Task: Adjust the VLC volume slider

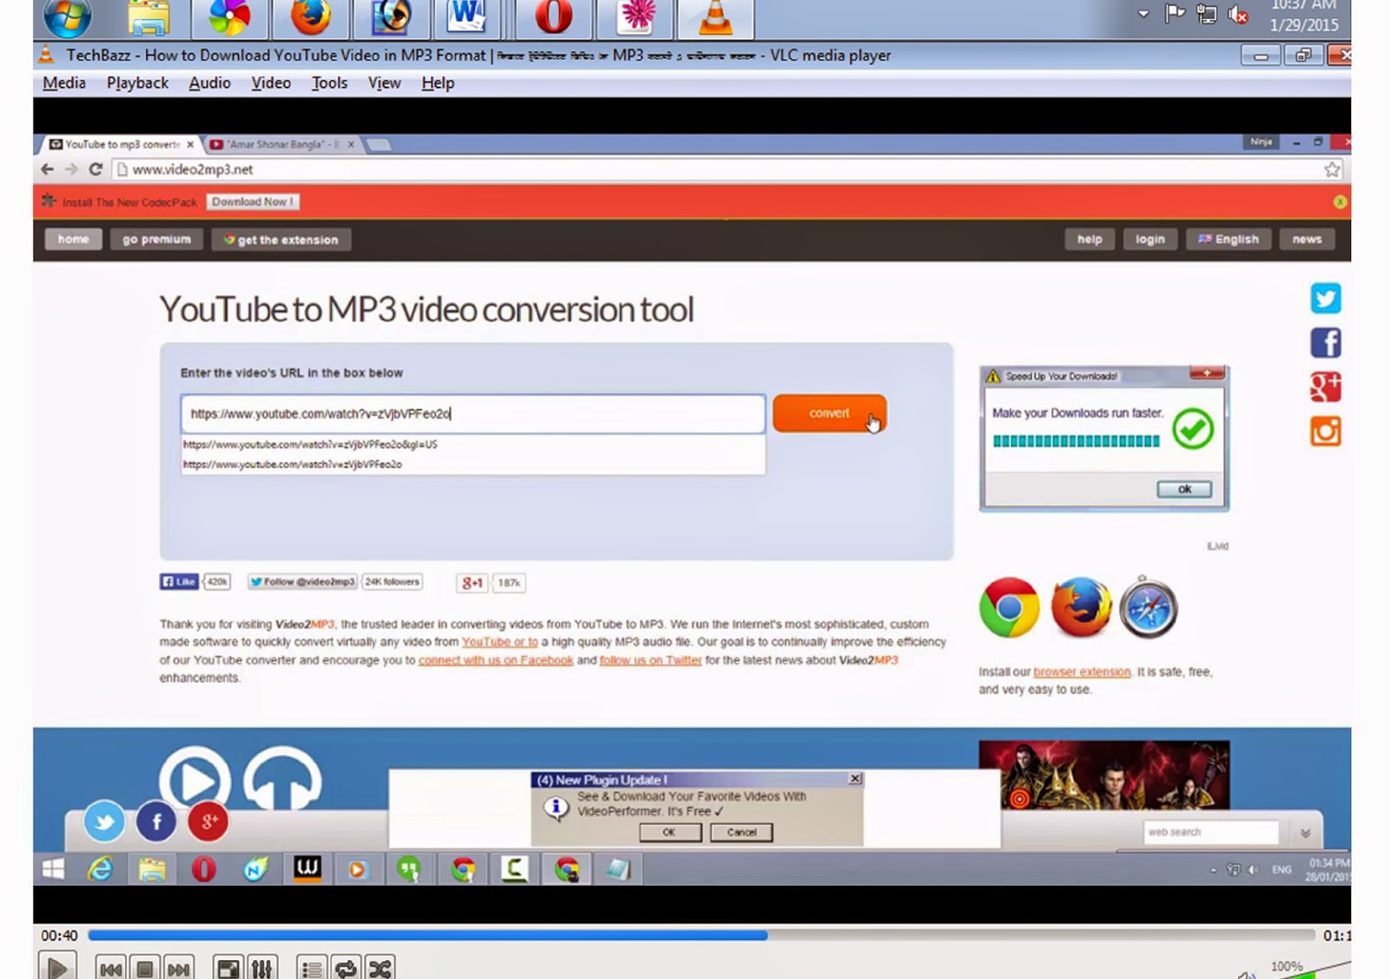Action: (1307, 970)
